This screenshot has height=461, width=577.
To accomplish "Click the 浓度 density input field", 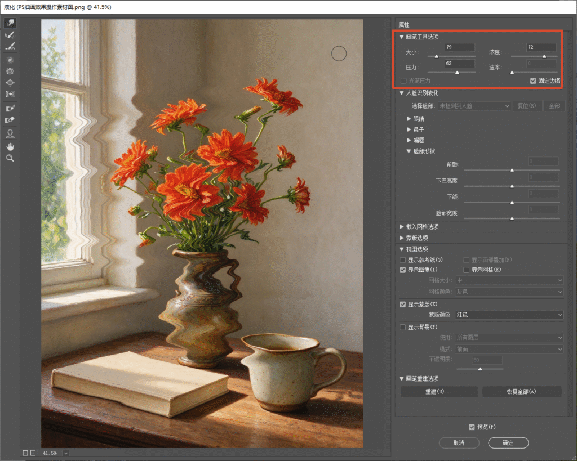I will (541, 47).
